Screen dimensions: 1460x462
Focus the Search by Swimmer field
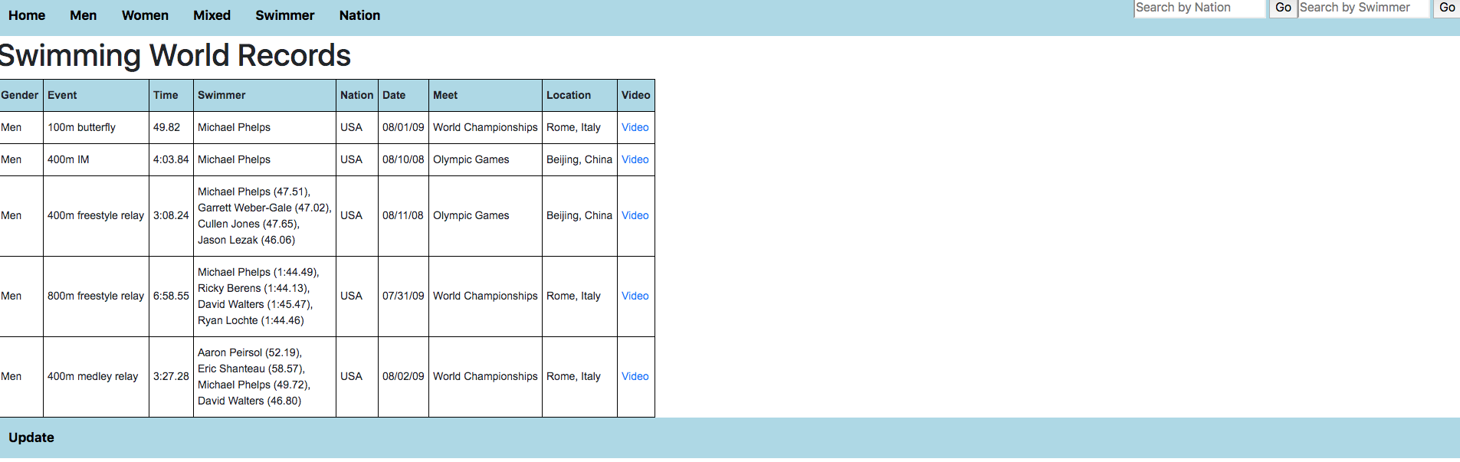pos(1363,8)
